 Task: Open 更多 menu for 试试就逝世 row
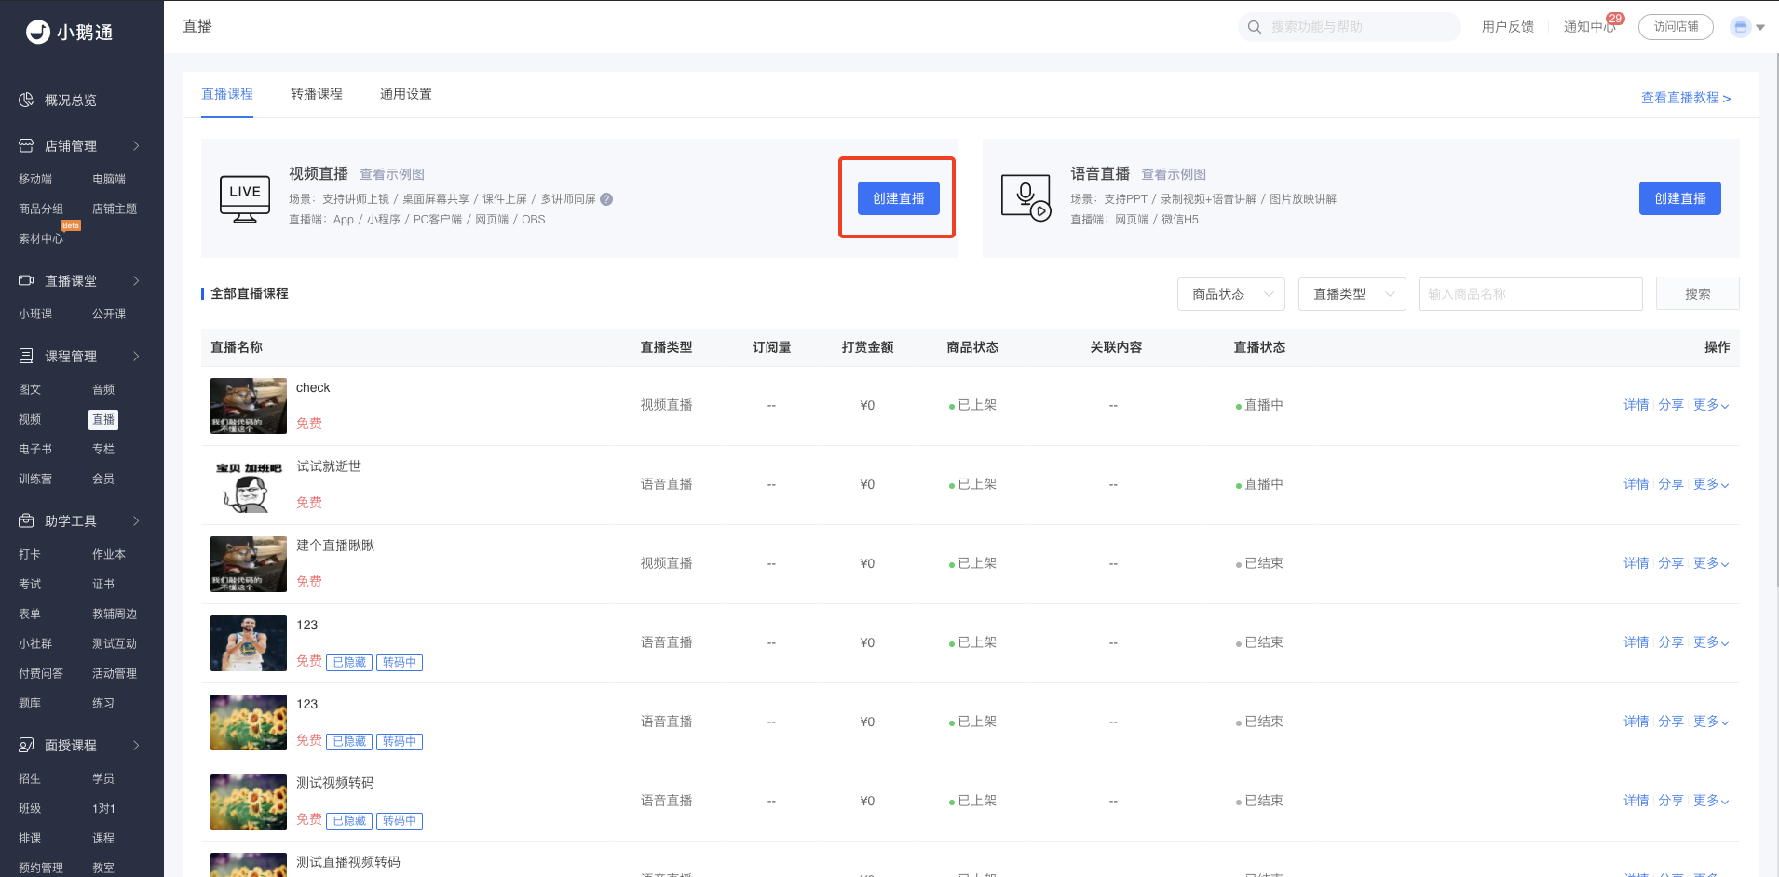pos(1711,484)
